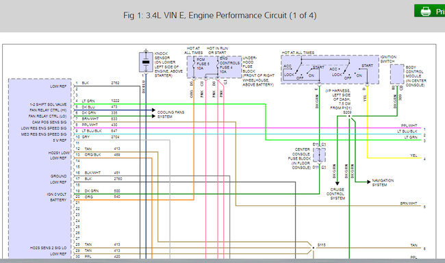Click the 'BRN/WHT' label at right edge
445x263 pixels.
[409, 203]
